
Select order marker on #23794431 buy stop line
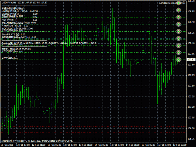point(179,10)
